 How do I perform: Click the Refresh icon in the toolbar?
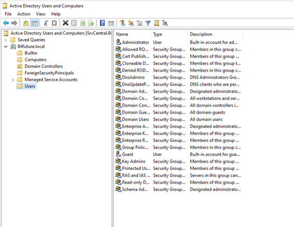pos(82,23)
